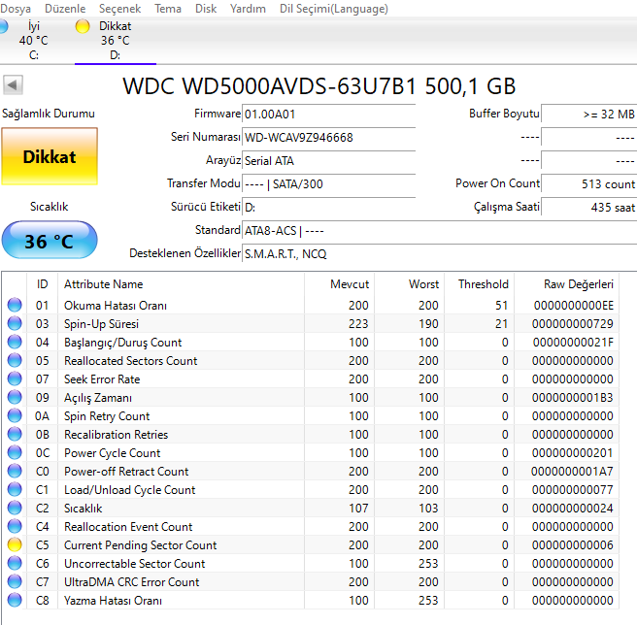Select the C: drive tab with İyi status
The image size is (637, 625).
click(x=33, y=41)
